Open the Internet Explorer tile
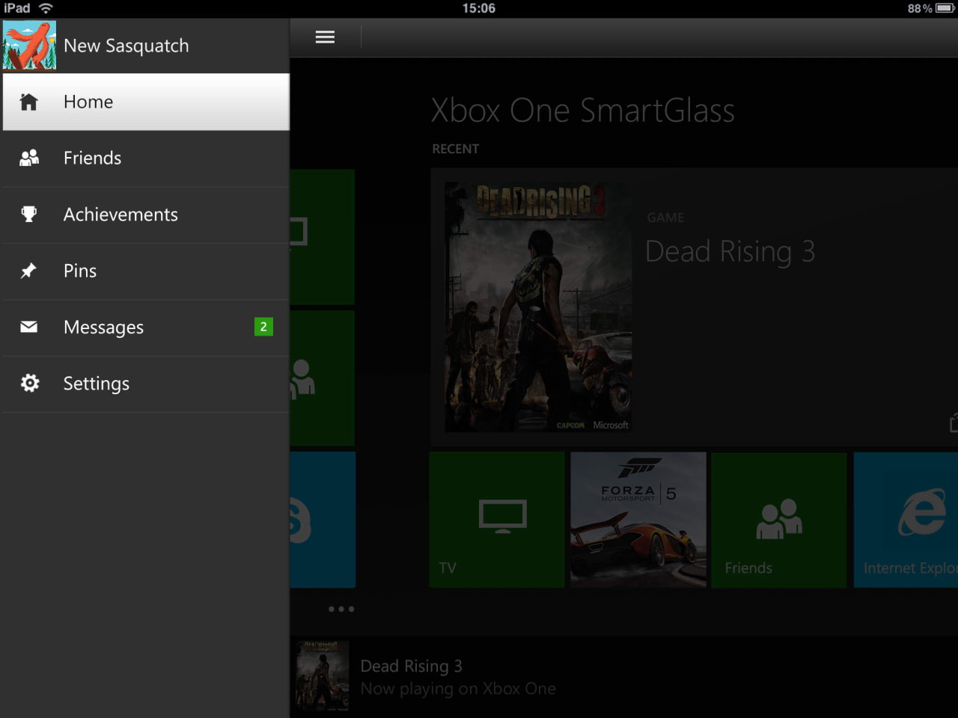The image size is (958, 718). coord(906,519)
